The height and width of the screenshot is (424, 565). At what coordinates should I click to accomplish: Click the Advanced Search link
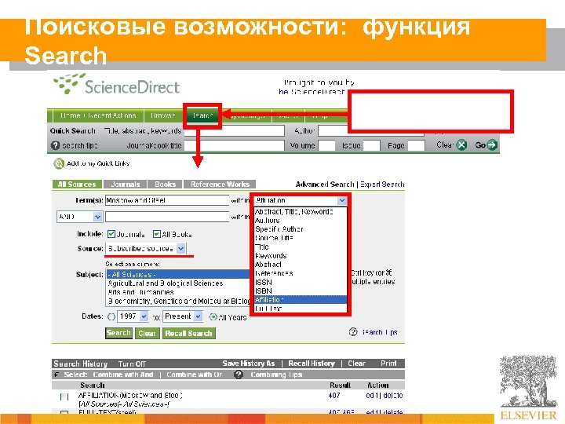point(325,185)
